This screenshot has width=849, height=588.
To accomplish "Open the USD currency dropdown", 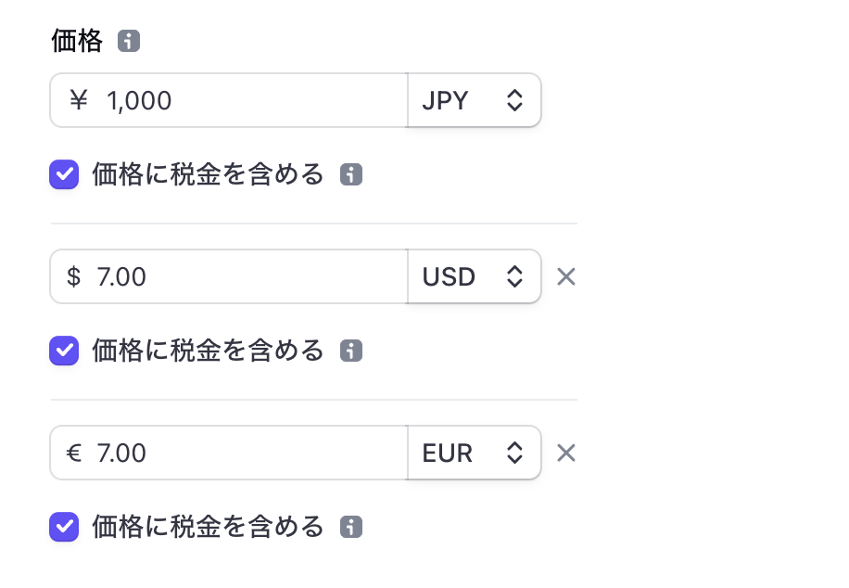I will coord(473,276).
